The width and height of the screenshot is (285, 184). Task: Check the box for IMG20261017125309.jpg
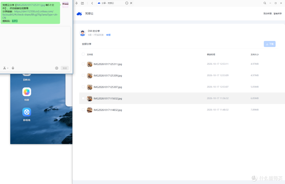point(83,75)
